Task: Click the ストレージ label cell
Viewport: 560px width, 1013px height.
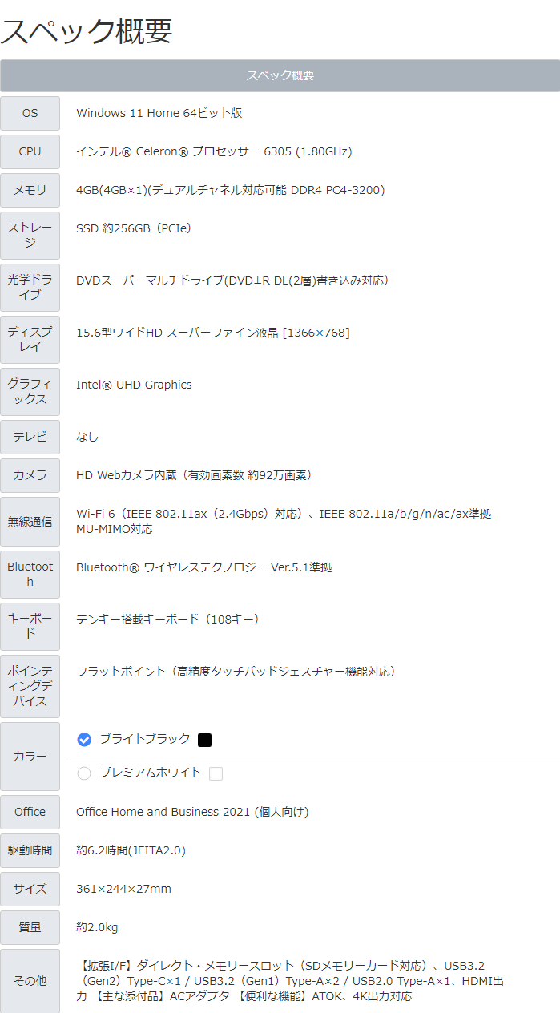Action: 30,236
